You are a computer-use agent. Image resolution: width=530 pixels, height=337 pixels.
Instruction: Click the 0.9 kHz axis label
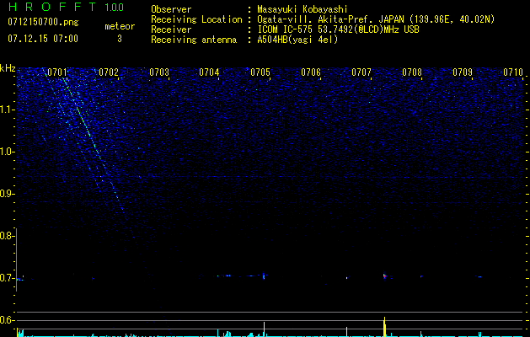(x=8, y=194)
